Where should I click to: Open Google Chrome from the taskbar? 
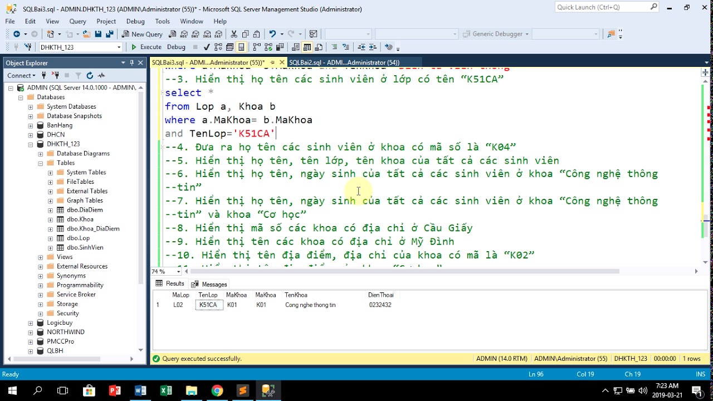(217, 390)
